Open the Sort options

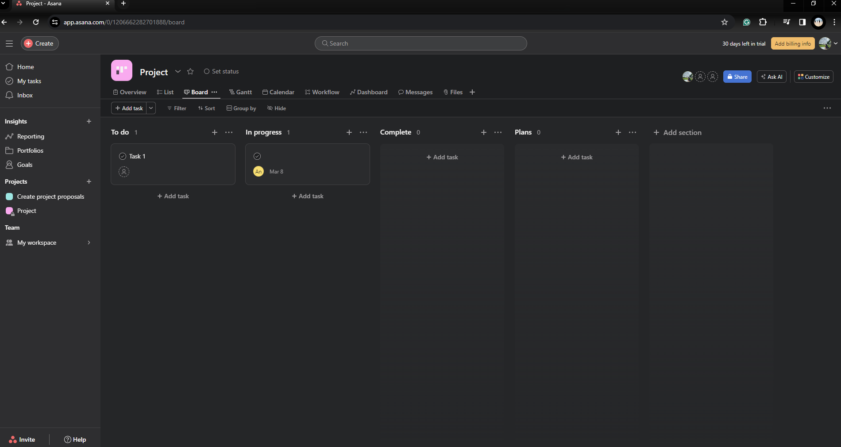207,108
